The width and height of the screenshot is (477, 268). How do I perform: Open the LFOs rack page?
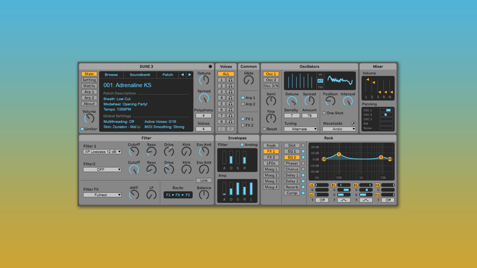[x=271, y=164]
